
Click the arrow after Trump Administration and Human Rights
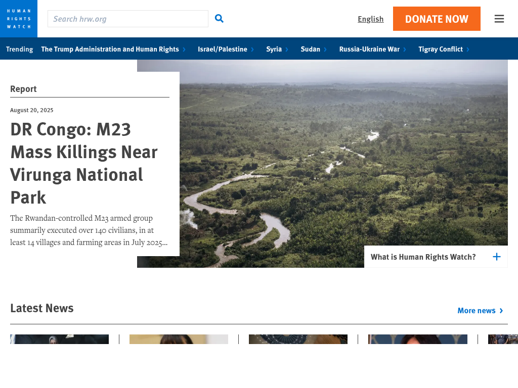[184, 50]
